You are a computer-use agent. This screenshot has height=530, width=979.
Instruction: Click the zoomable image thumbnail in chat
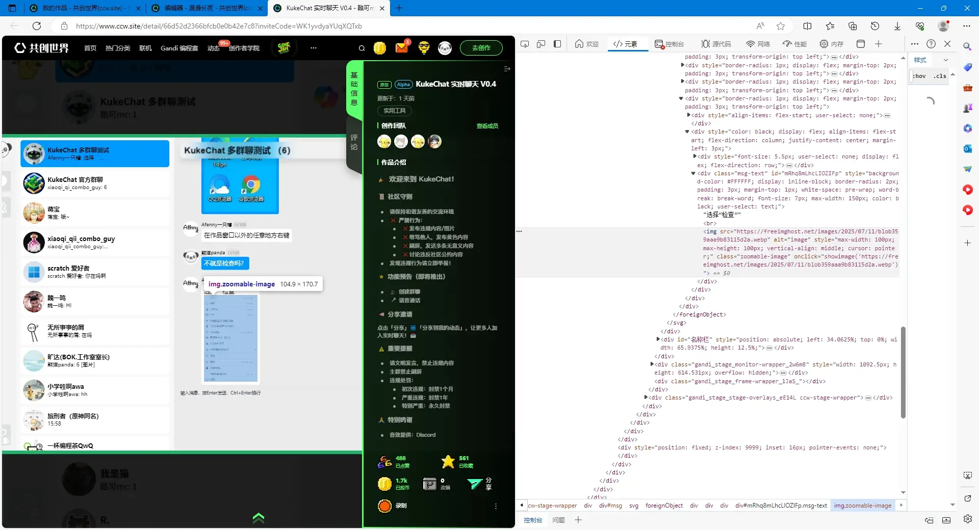231,338
